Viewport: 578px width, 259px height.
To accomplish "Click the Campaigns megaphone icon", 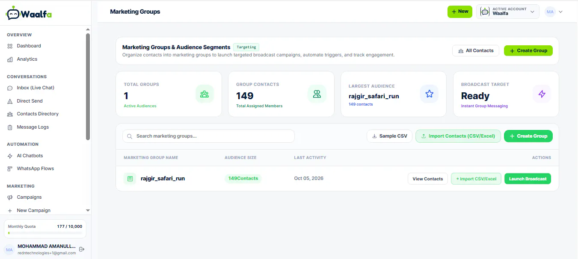I will [x=10, y=197].
